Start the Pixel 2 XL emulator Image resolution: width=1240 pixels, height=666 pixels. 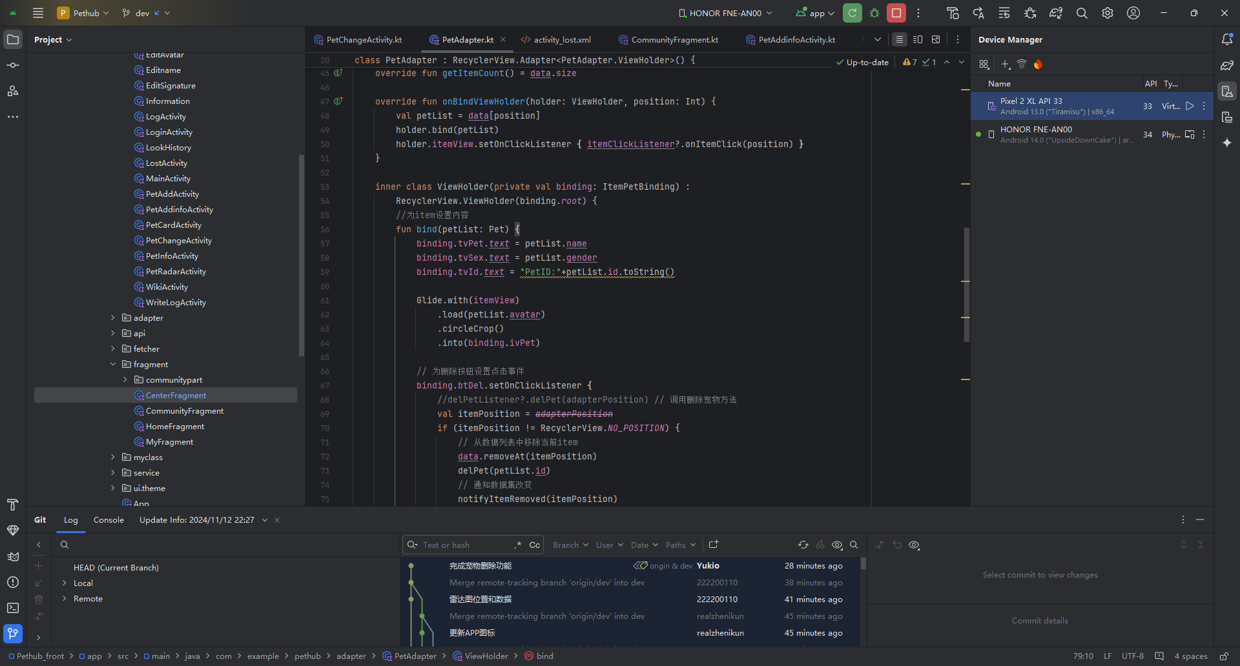coord(1190,106)
